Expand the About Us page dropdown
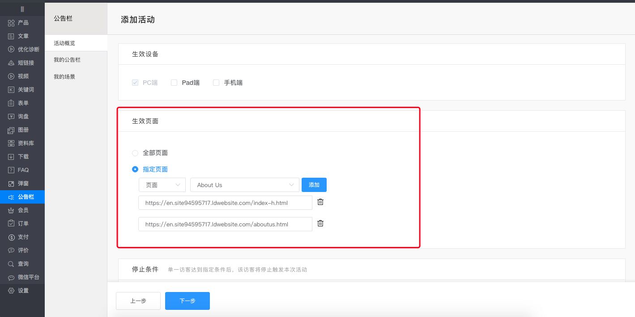 click(x=244, y=184)
